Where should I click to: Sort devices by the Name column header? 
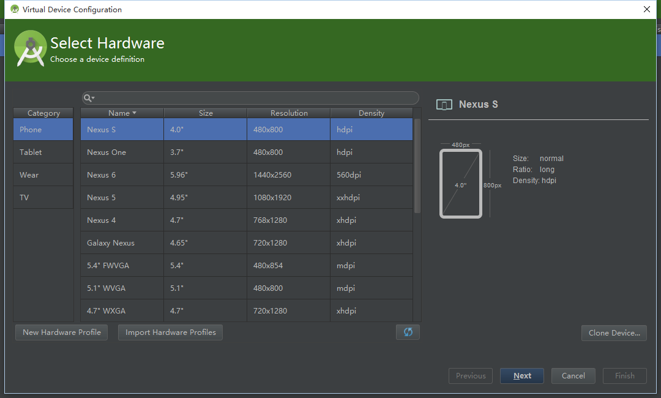tap(122, 113)
